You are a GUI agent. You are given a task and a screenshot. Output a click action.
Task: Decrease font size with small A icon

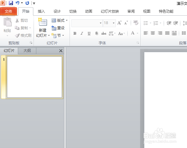point(126,23)
